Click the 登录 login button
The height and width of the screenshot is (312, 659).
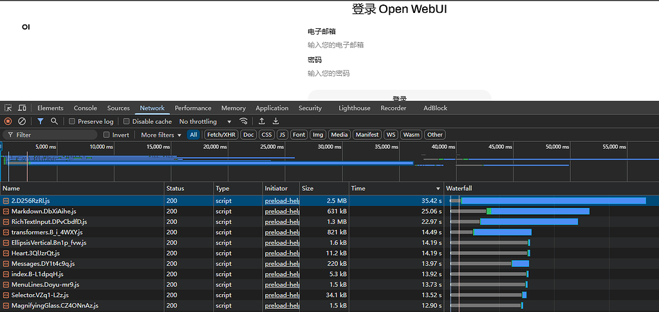point(399,96)
